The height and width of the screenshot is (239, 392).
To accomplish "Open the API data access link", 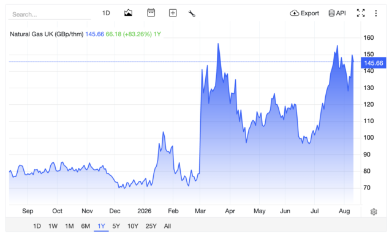I will pos(337,13).
